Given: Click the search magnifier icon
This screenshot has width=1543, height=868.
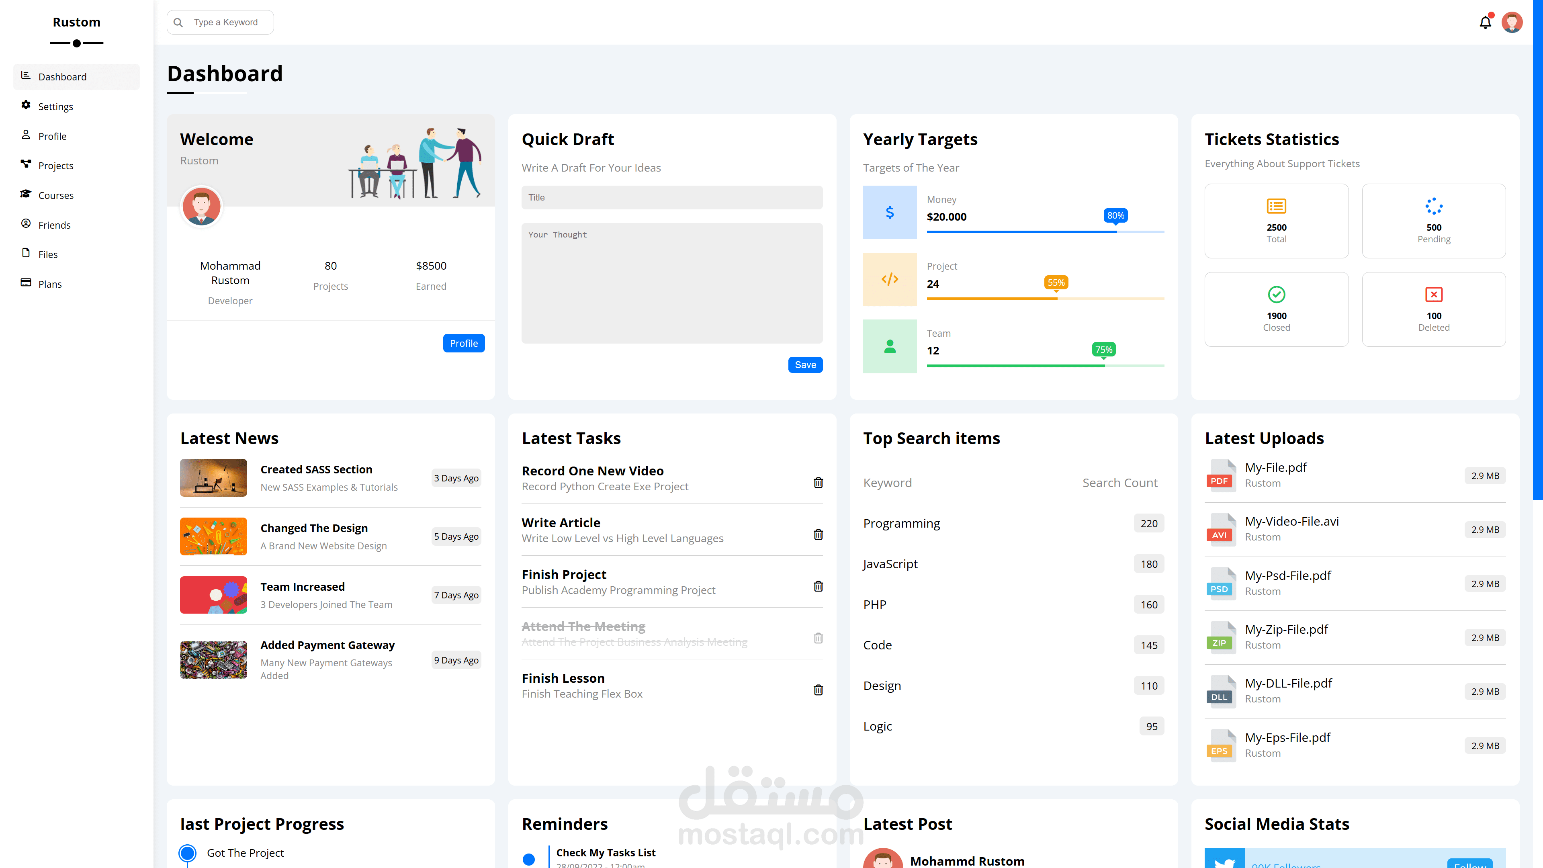Looking at the screenshot, I should (x=178, y=22).
